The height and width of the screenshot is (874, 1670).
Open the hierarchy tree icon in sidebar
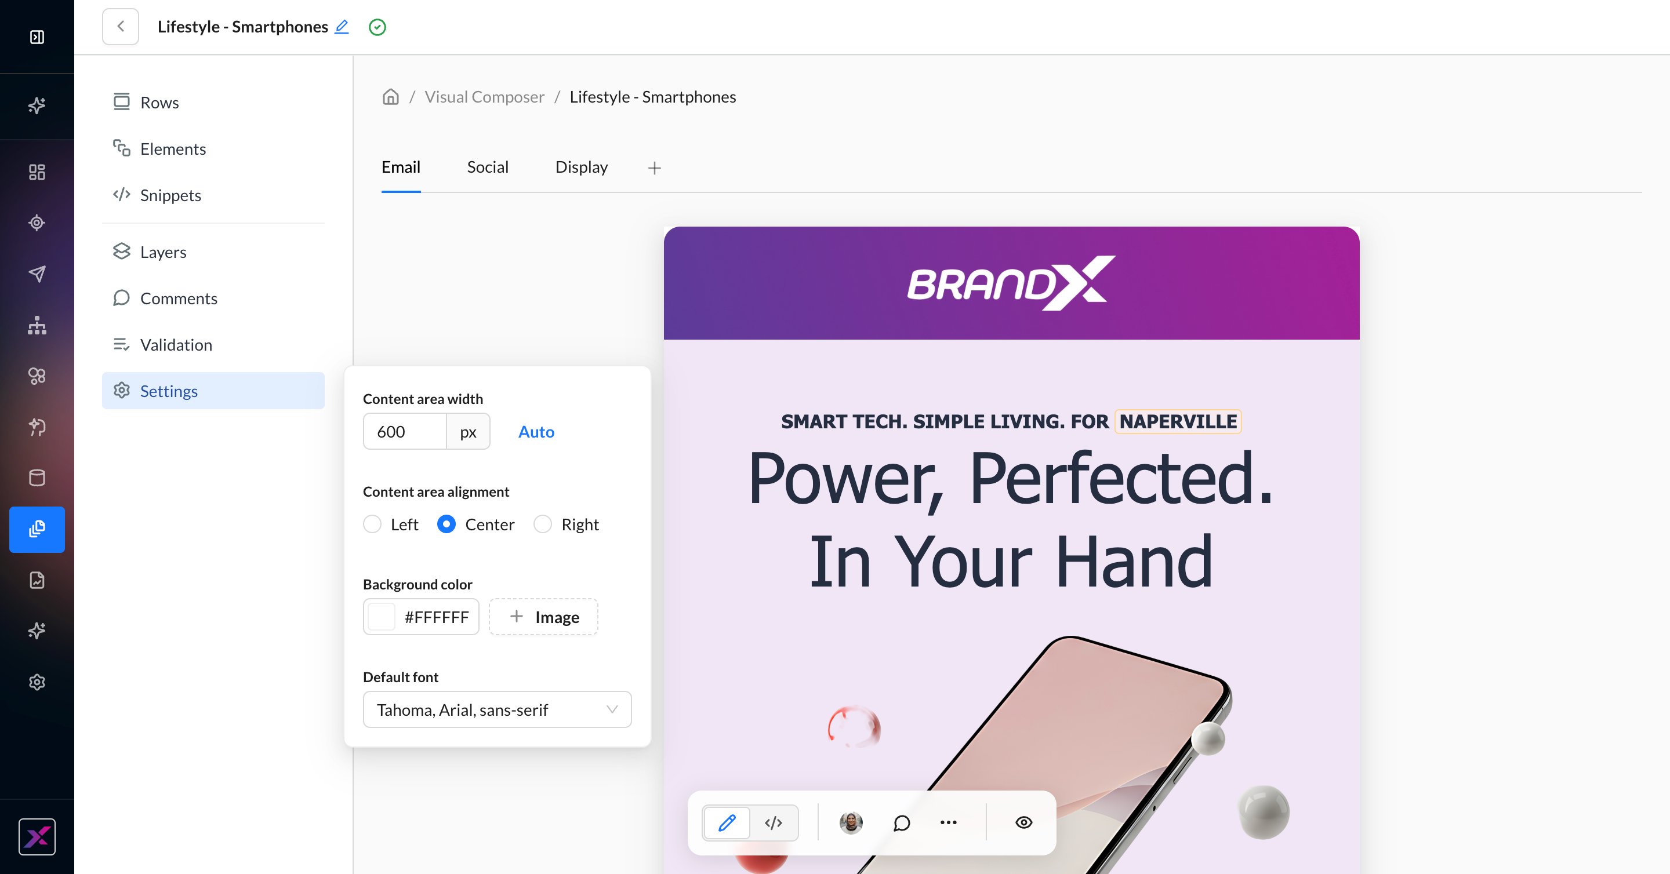(x=37, y=325)
